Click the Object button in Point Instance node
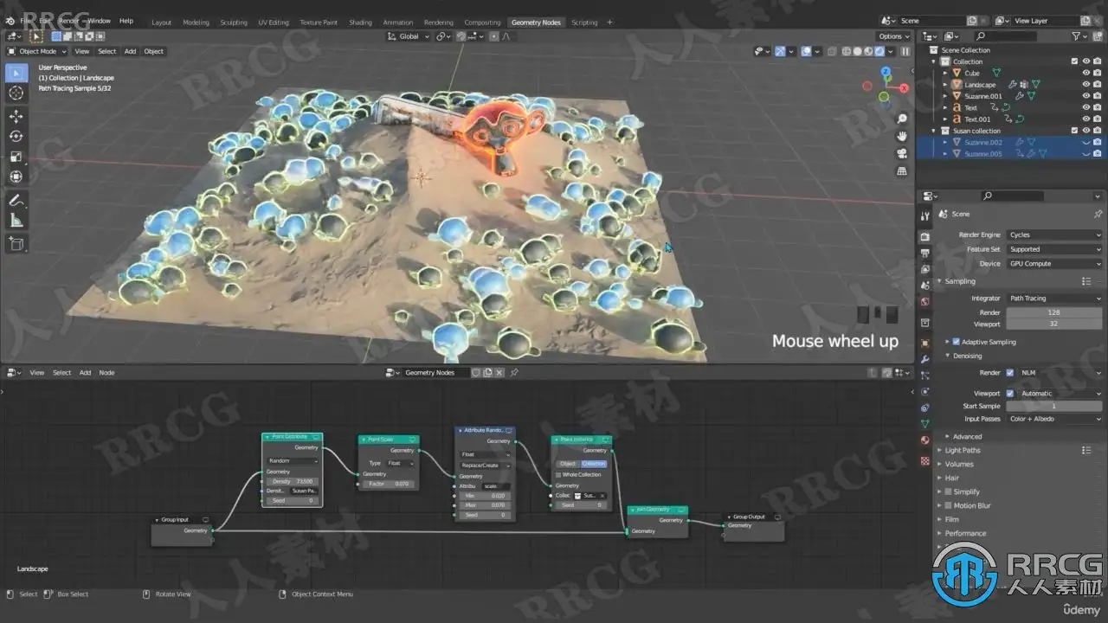This screenshot has height=623, width=1108. [568, 464]
